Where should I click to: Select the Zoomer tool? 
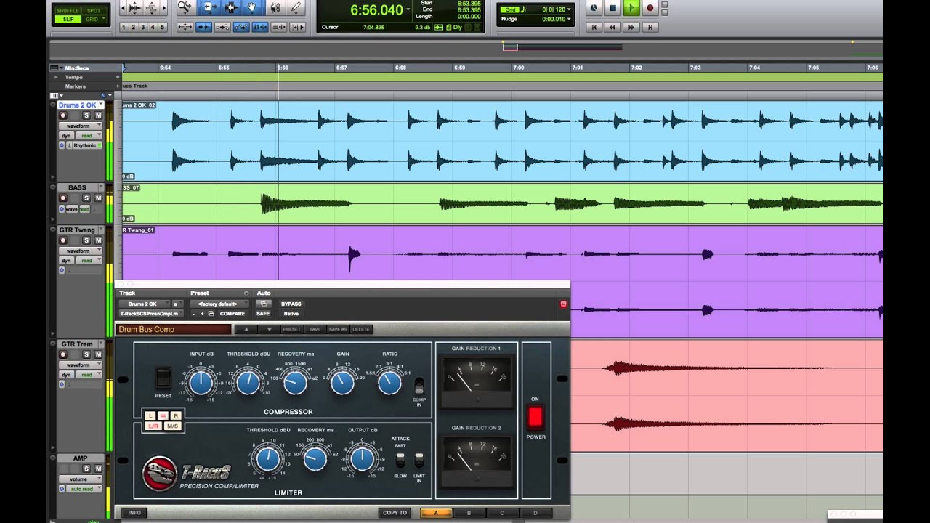[x=185, y=7]
